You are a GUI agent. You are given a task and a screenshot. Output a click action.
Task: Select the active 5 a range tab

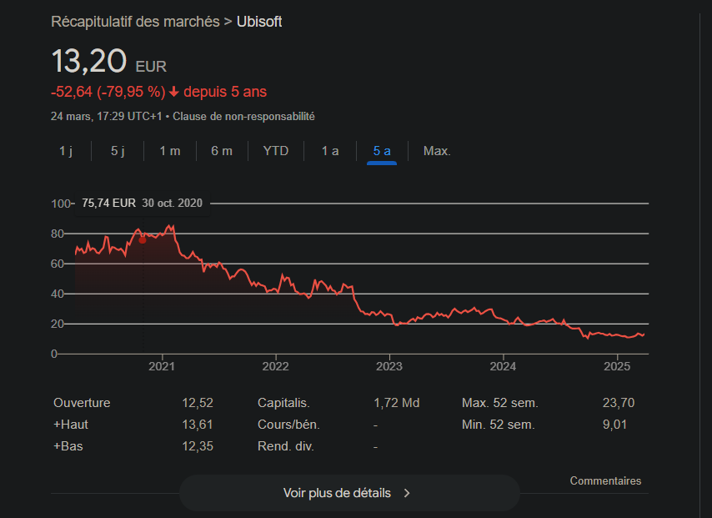pos(382,151)
